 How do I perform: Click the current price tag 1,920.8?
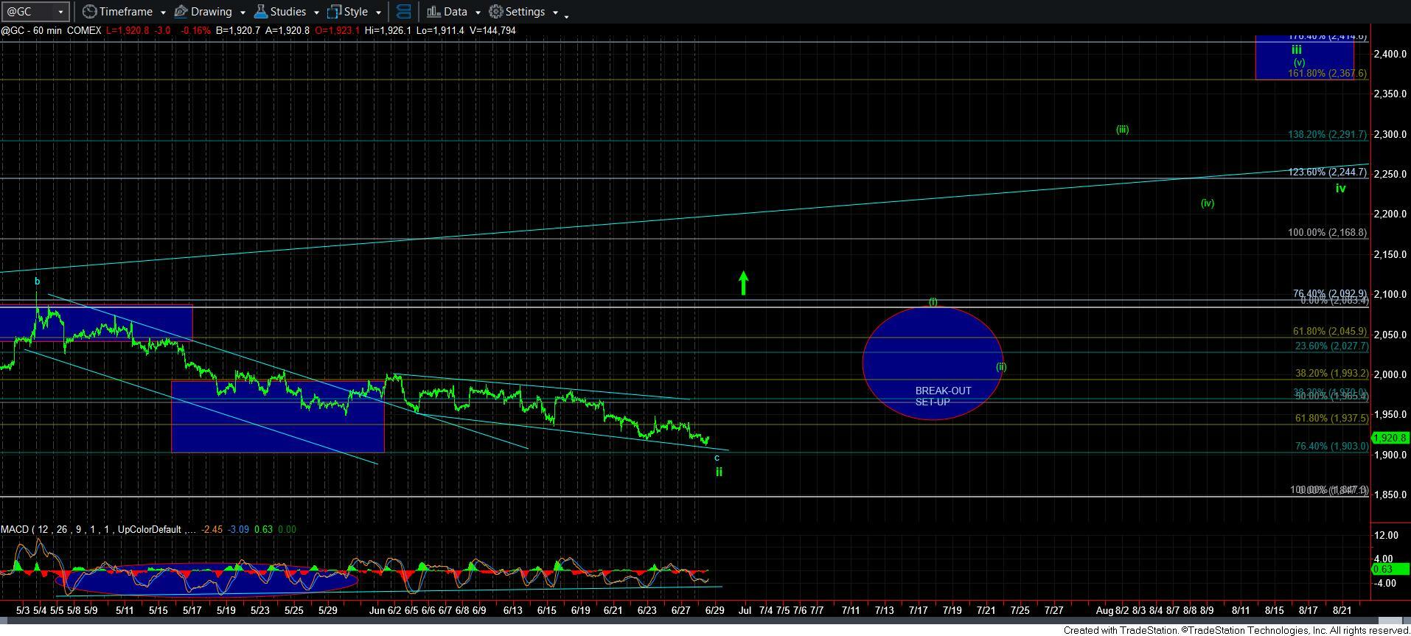tap(1390, 438)
